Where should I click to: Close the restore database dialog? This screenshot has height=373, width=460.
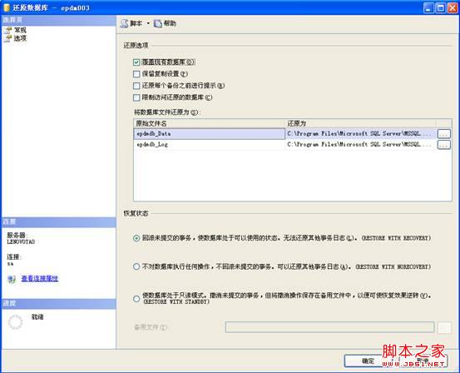pyautogui.click(x=453, y=8)
